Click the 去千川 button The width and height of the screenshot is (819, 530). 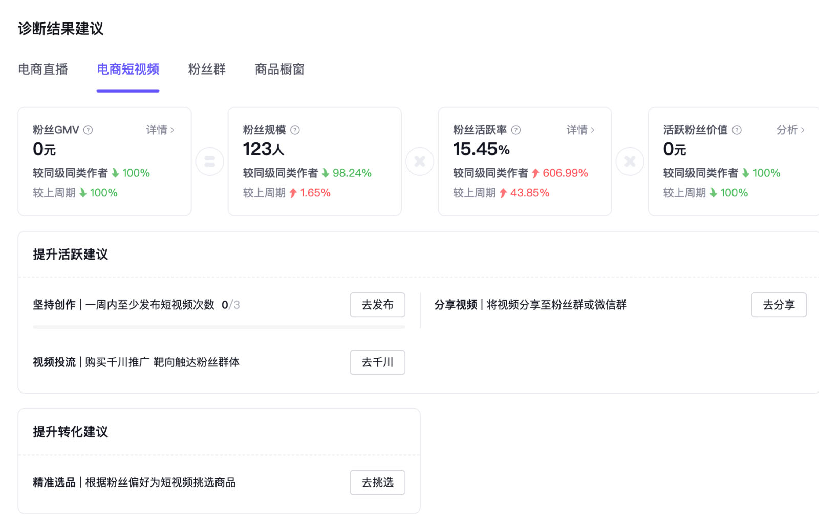[377, 362]
